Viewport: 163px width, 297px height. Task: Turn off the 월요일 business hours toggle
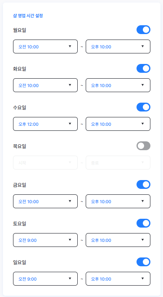pos(143,30)
